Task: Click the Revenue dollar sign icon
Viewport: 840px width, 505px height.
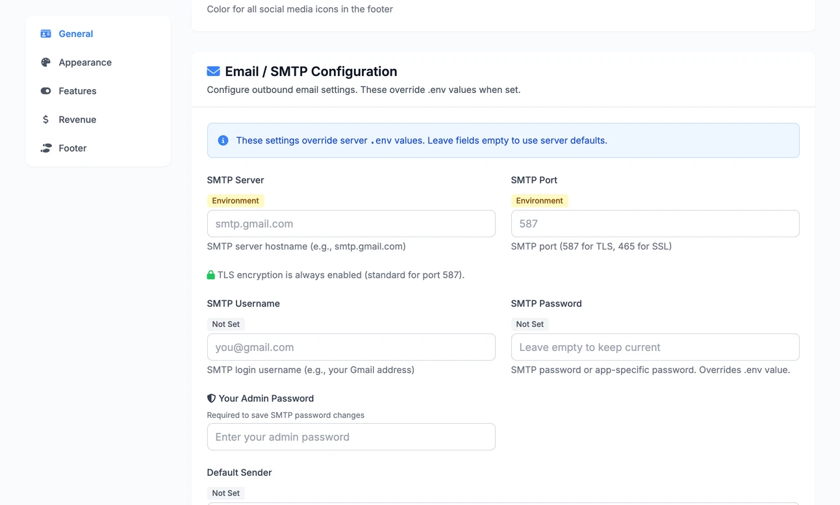Action: coord(45,120)
